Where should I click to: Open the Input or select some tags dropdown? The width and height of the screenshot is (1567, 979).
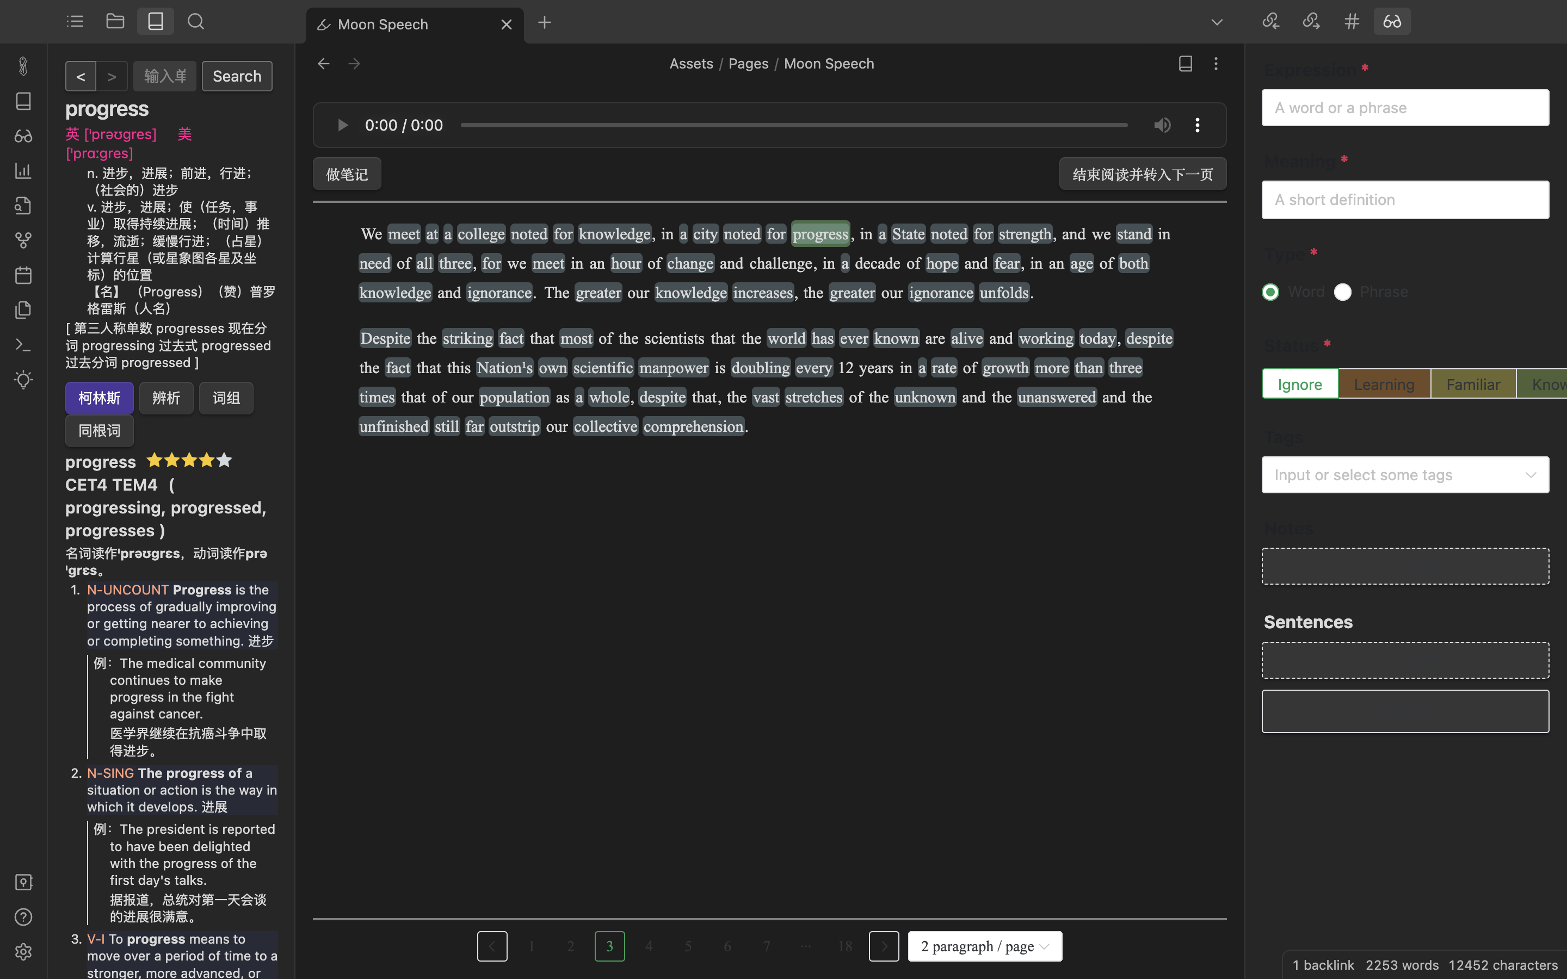coord(1404,475)
